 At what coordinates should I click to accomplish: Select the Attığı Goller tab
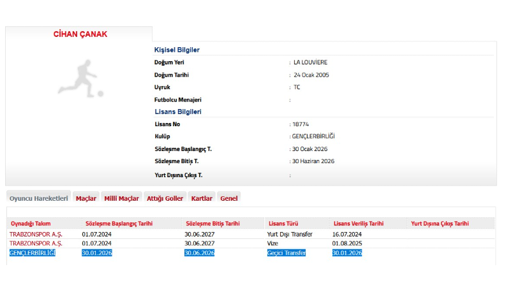[165, 198]
